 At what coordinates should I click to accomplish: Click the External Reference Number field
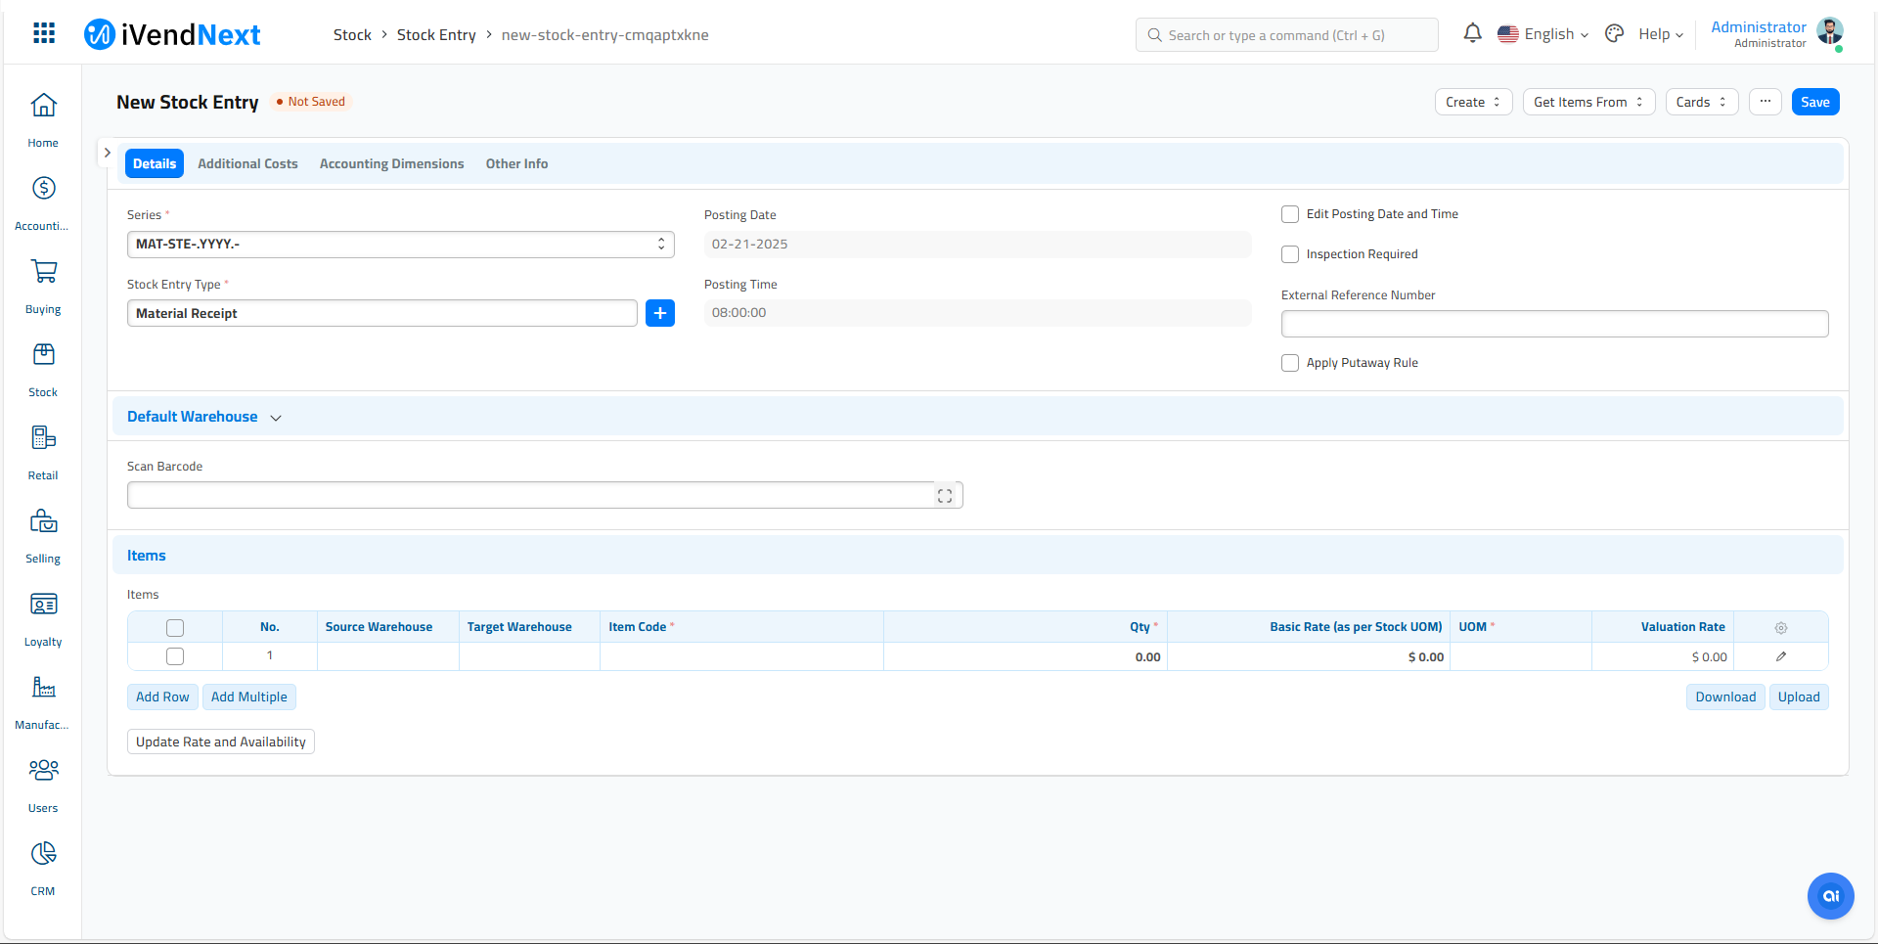[x=1553, y=324]
